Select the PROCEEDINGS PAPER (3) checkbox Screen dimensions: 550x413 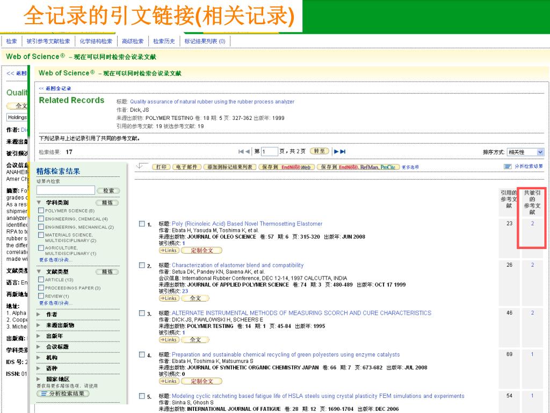[41, 288]
